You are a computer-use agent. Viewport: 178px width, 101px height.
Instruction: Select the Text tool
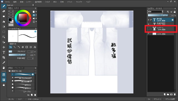pyautogui.click(x=4, y=52)
